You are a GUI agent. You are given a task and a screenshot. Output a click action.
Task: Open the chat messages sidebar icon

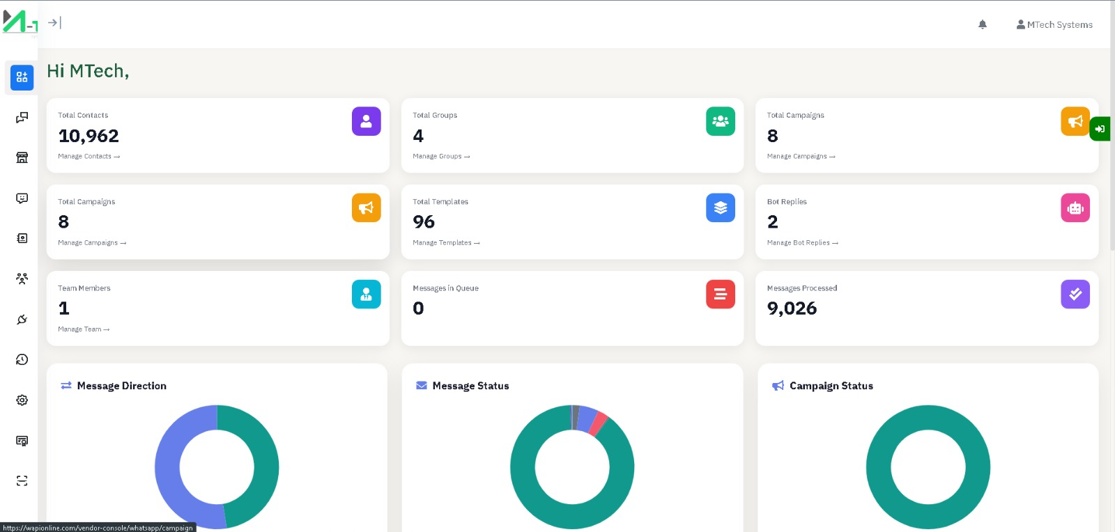coord(22,118)
